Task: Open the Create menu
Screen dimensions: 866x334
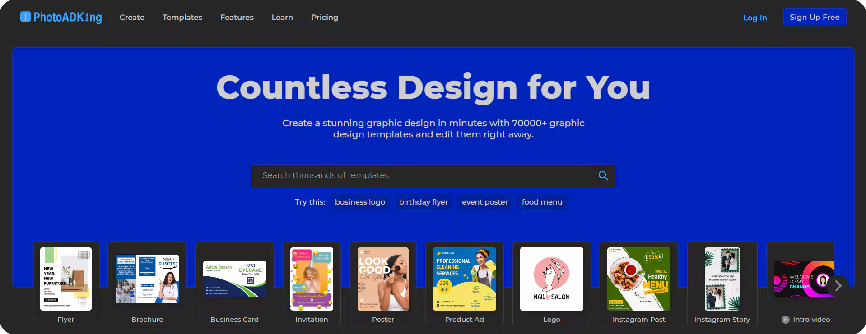Action: (x=132, y=17)
